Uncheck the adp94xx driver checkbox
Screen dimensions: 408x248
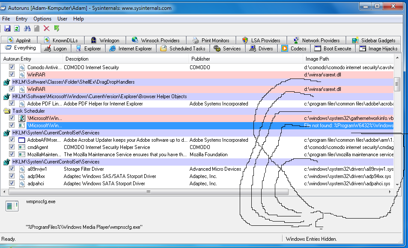(12, 176)
